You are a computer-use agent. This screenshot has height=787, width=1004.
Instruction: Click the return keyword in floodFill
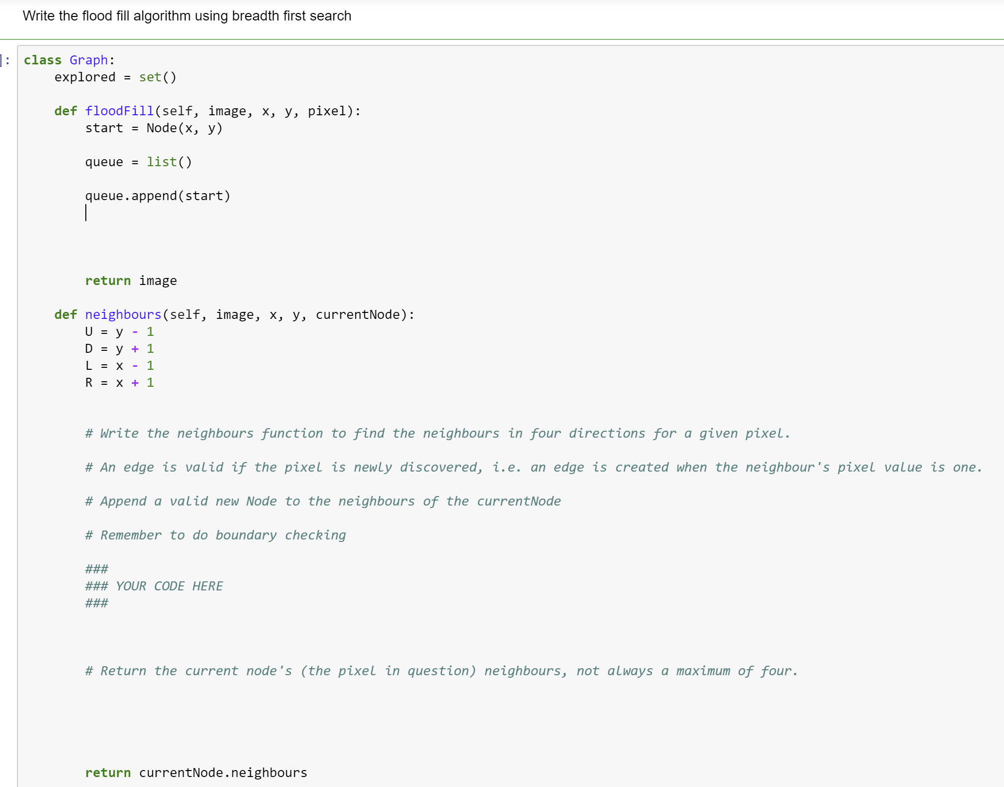(x=108, y=280)
